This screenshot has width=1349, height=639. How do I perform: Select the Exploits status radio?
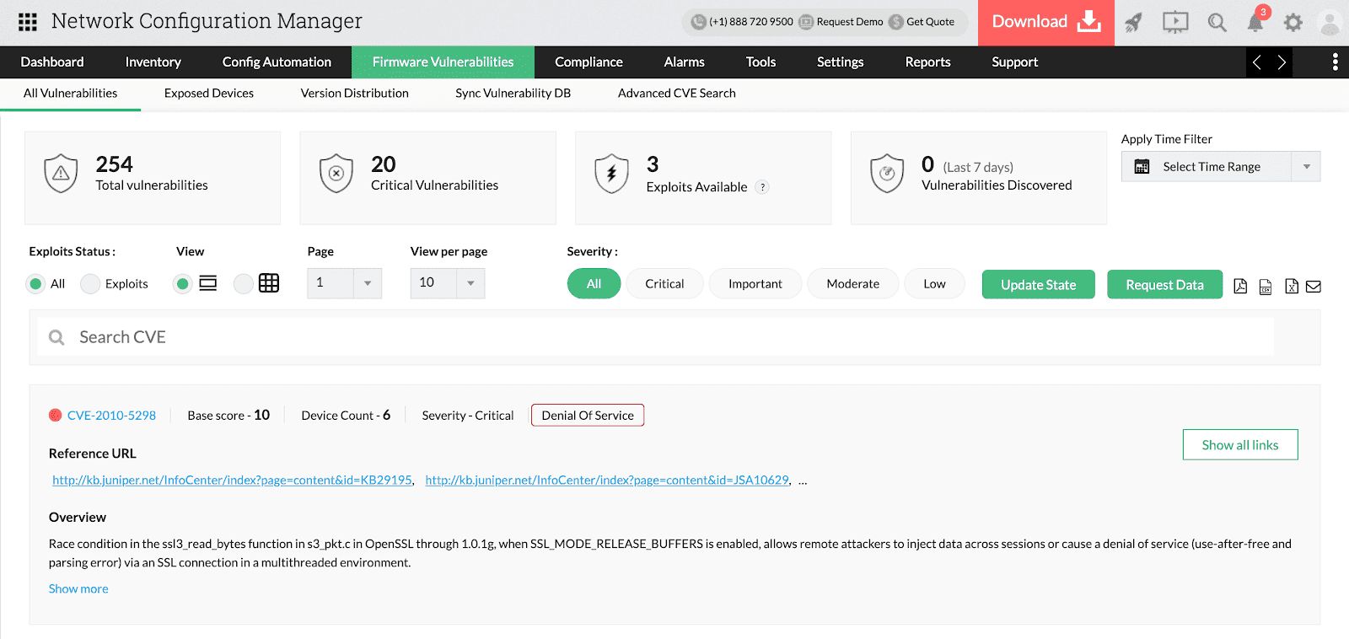90,284
